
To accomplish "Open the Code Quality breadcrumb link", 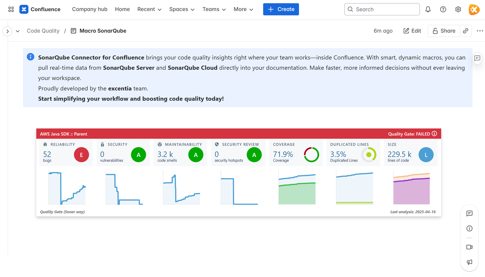I will click(43, 31).
